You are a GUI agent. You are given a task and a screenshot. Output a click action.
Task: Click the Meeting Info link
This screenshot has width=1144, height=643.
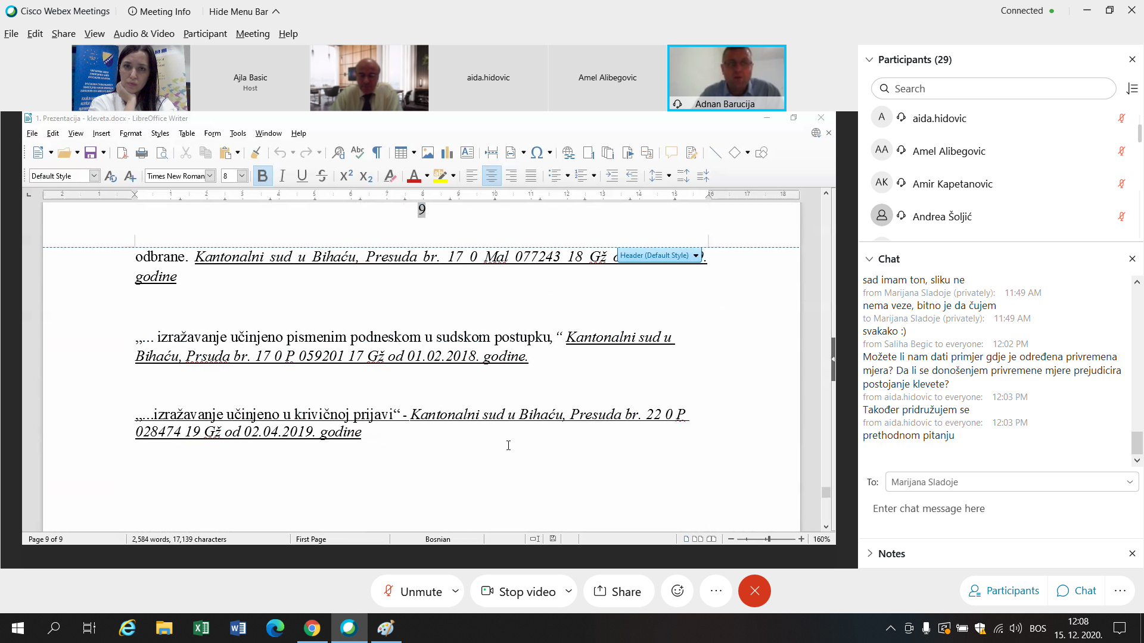[159, 11]
